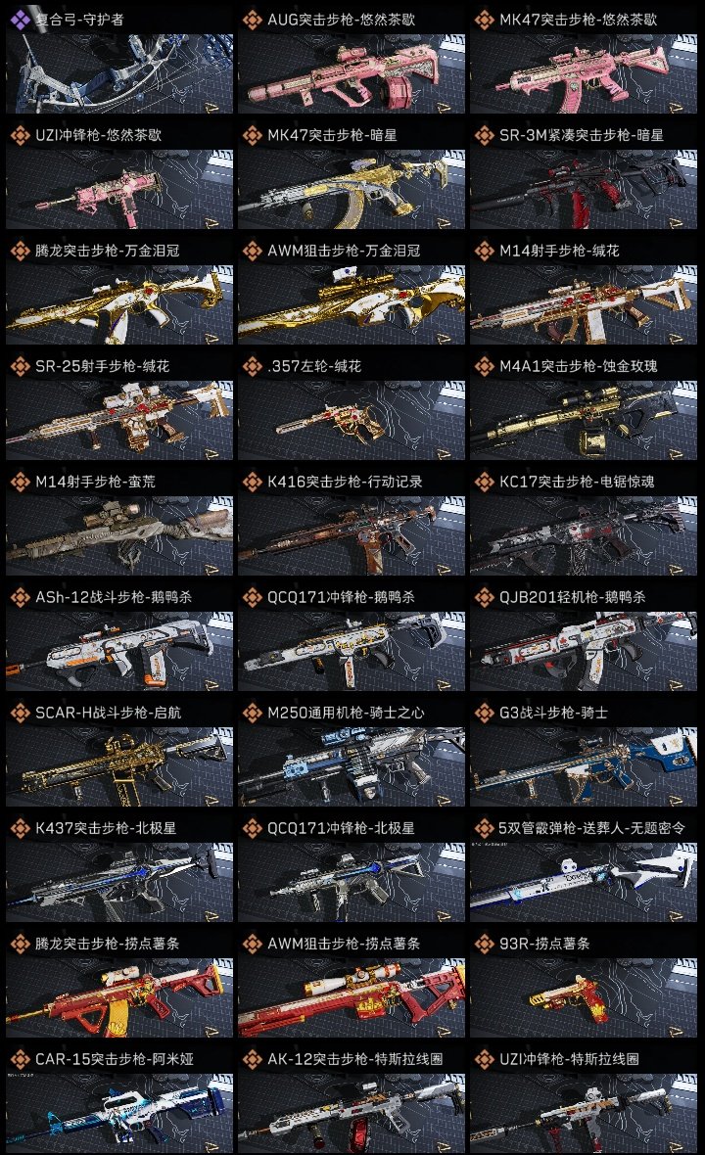Click the rarity icon beside .357左轮-绒花
705x1155 pixels.
[x=252, y=366]
